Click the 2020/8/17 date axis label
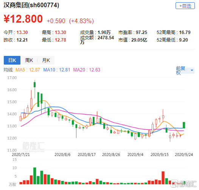 coord(87,154)
